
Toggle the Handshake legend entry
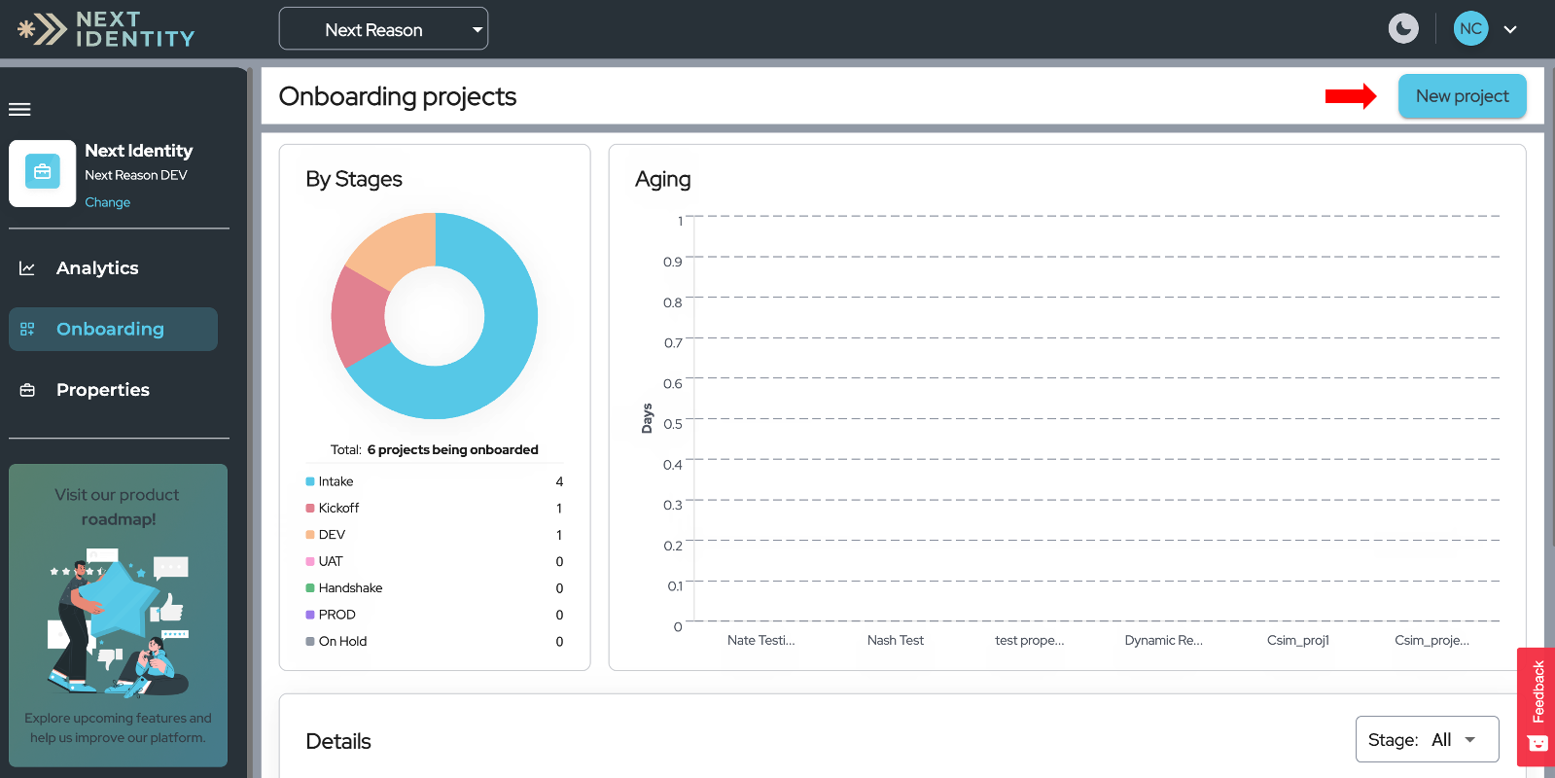point(344,588)
